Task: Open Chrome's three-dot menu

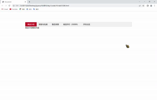Action: (x=155, y=6)
